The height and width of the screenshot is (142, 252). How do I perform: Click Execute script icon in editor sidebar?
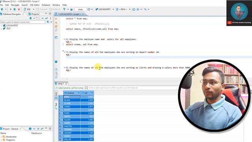56,26
